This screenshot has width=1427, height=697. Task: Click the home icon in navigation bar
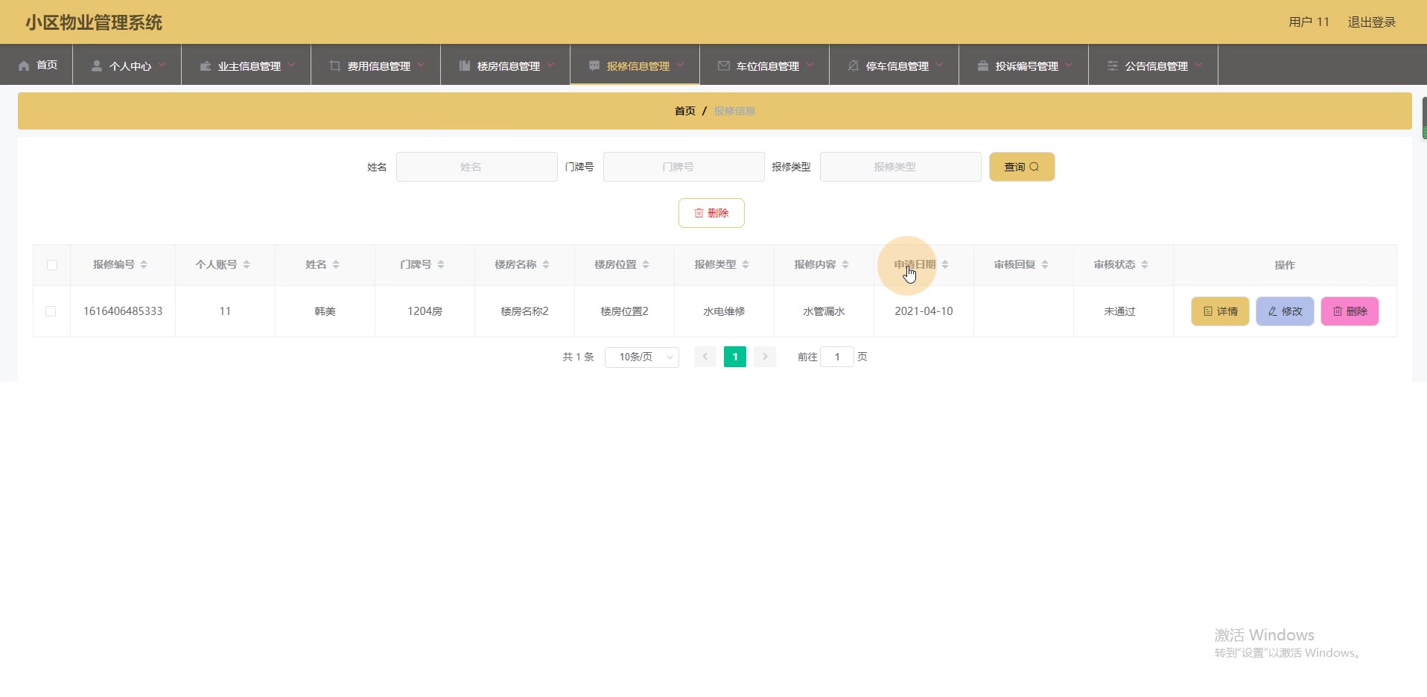coord(24,66)
